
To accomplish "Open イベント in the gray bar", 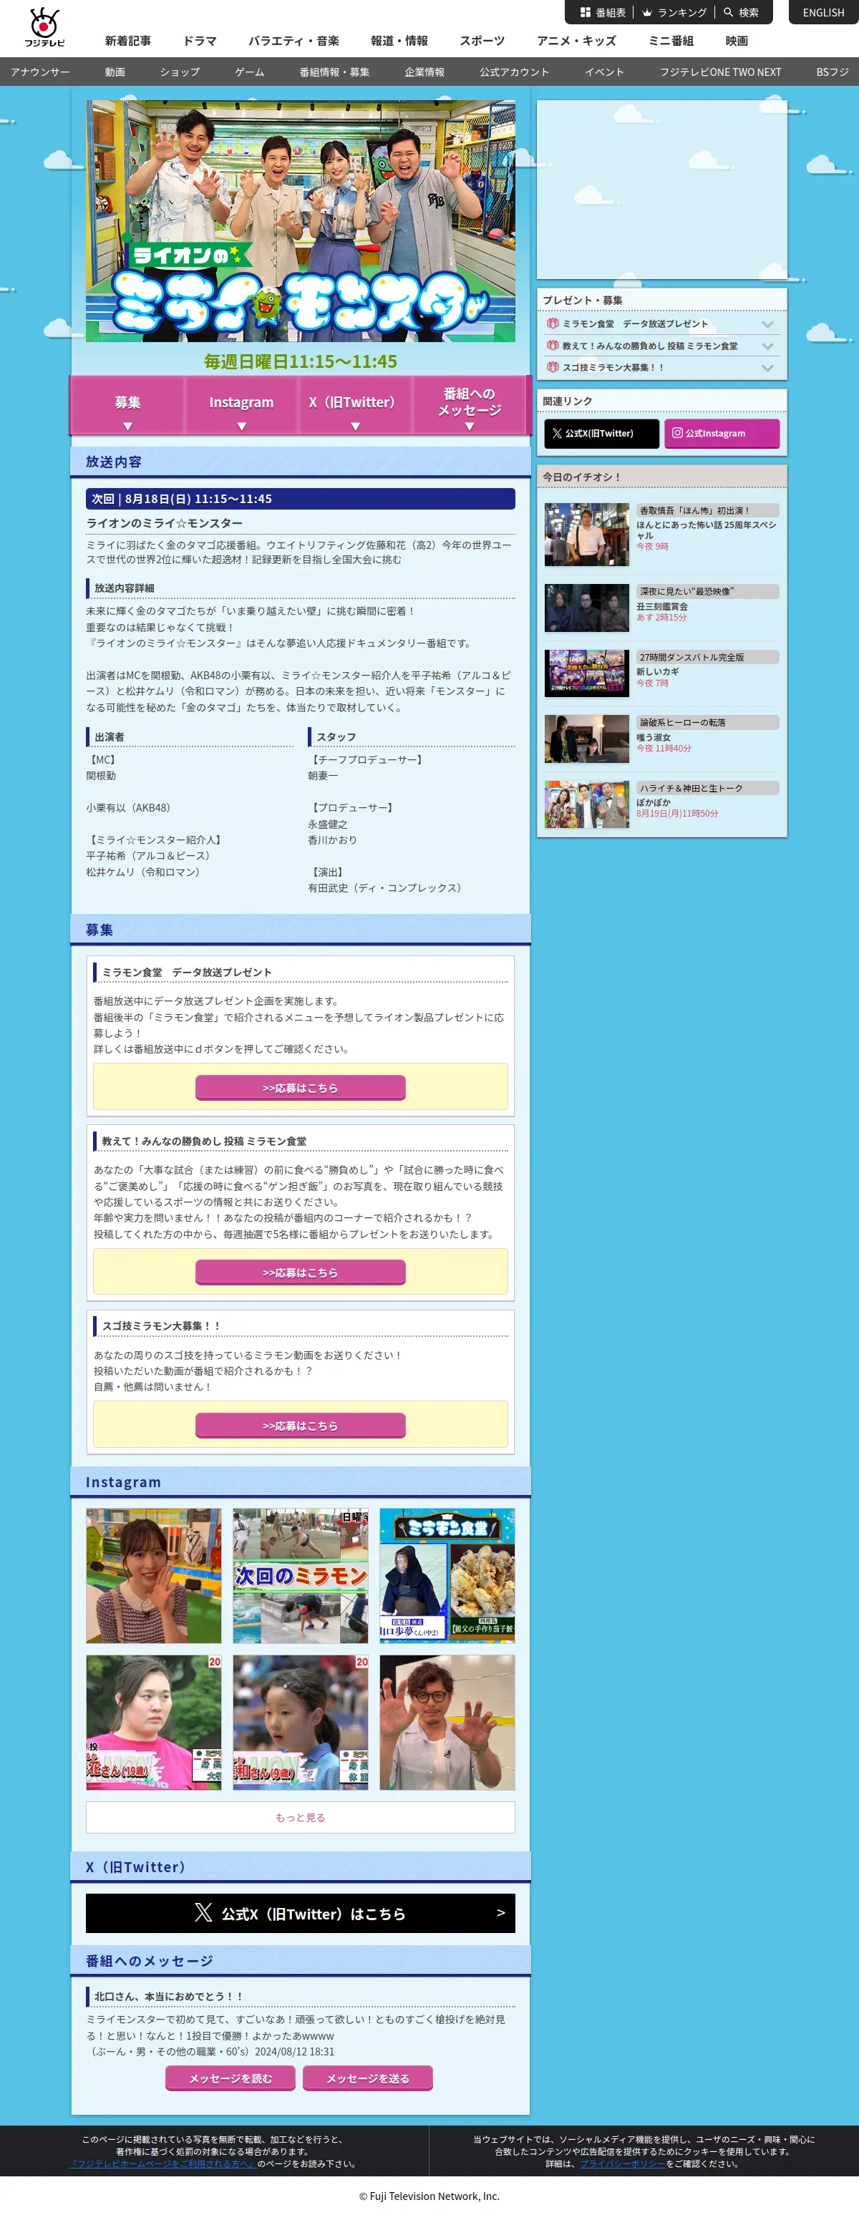I will 604,72.
